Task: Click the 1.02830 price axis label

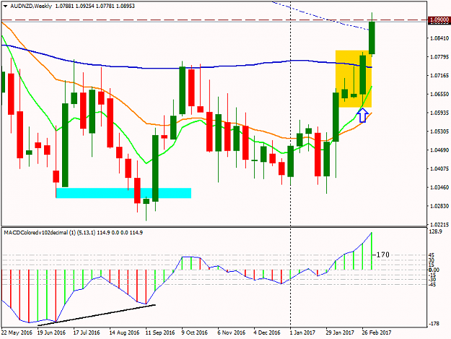Action: (439, 206)
